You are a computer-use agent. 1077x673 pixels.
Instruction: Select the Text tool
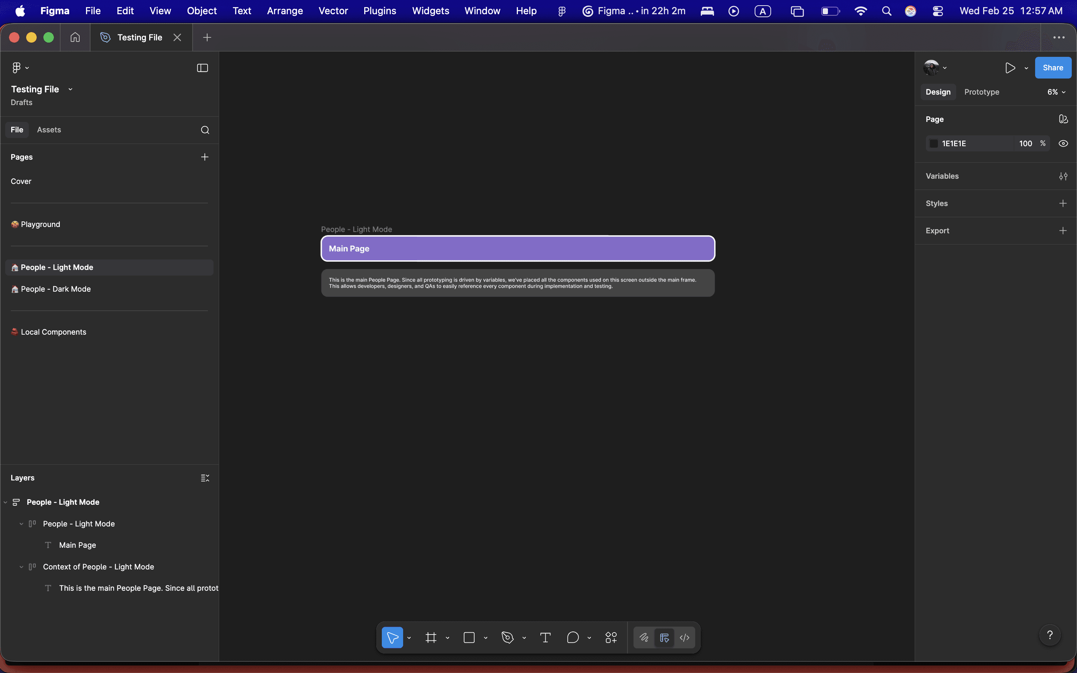[545, 637]
